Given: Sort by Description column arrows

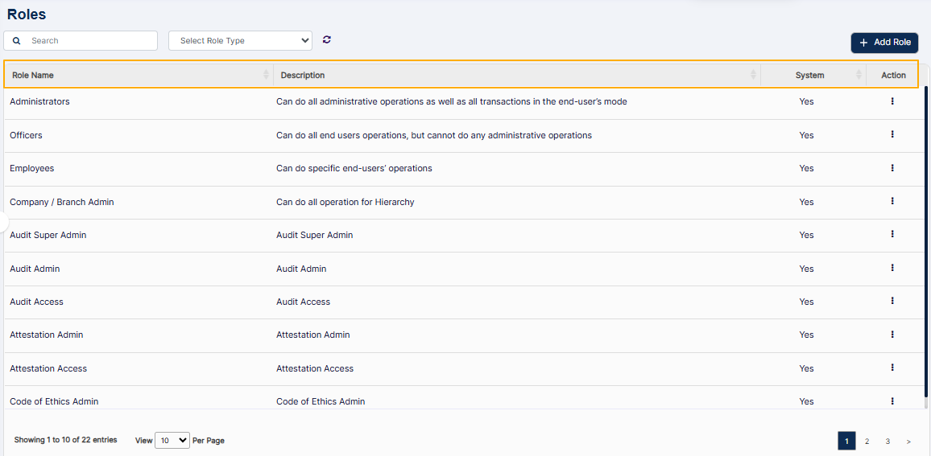Looking at the screenshot, I should pos(753,75).
